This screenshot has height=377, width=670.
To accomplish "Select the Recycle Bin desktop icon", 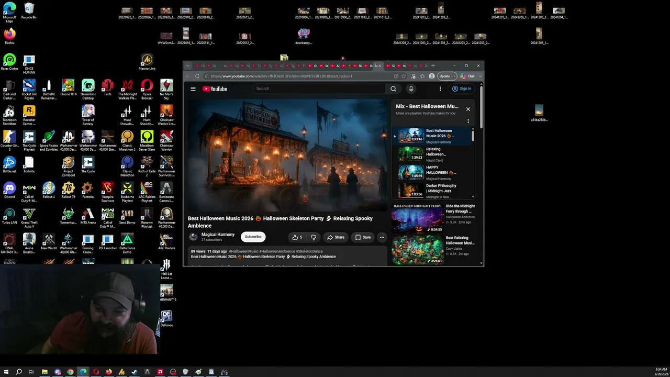I will pyautogui.click(x=29, y=11).
